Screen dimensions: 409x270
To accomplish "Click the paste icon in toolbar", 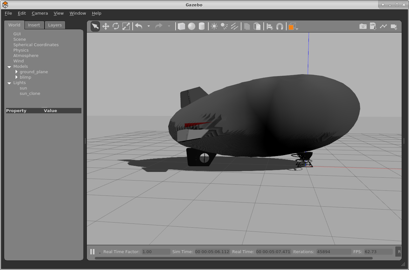I will 257,26.
